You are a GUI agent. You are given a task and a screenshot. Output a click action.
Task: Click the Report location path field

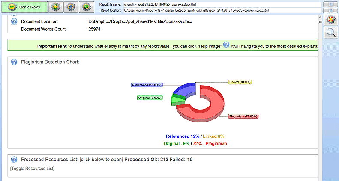[221, 10]
